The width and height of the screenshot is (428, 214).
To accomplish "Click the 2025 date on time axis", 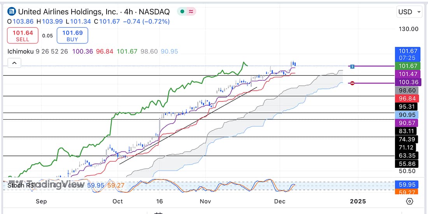I will [358, 201].
